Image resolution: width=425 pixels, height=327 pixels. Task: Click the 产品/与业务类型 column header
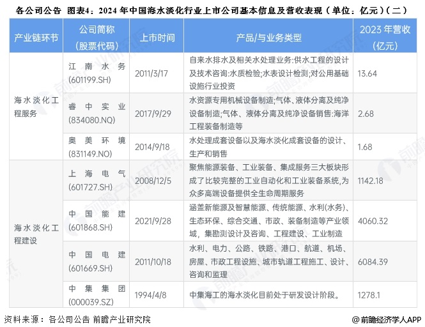click(268, 36)
